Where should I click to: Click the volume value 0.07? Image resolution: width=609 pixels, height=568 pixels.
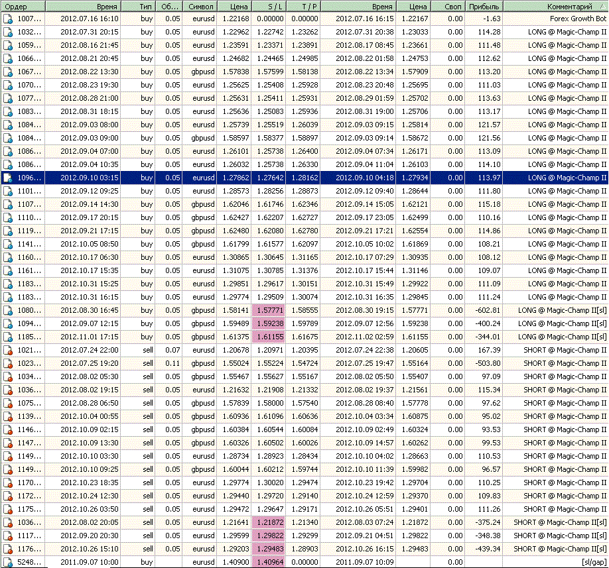172,350
